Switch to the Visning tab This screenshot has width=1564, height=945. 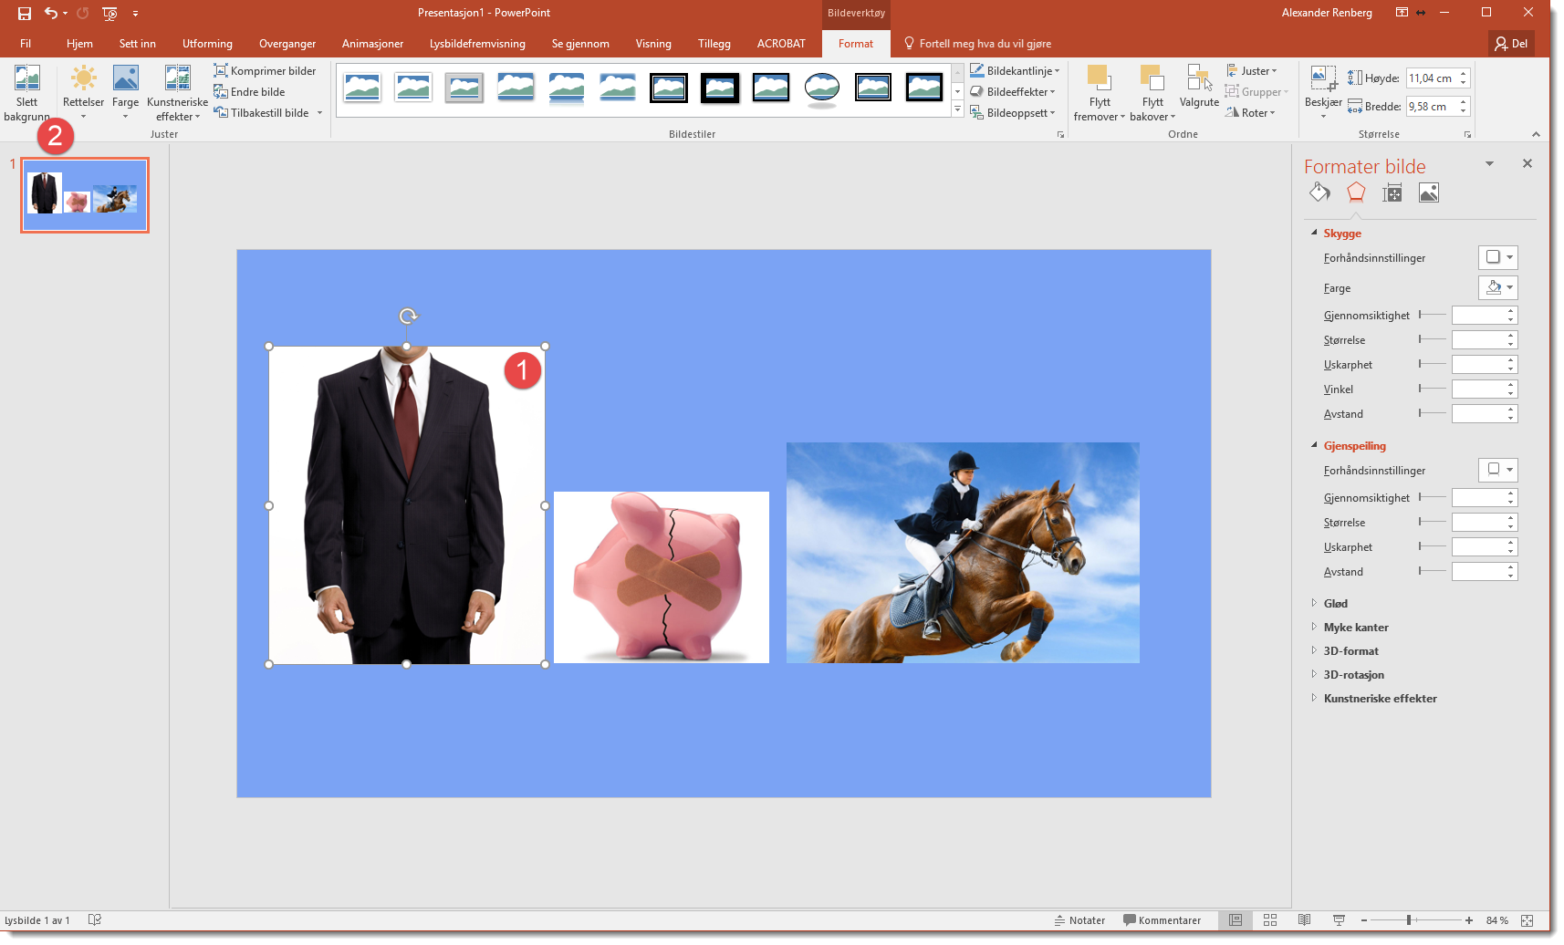653,44
